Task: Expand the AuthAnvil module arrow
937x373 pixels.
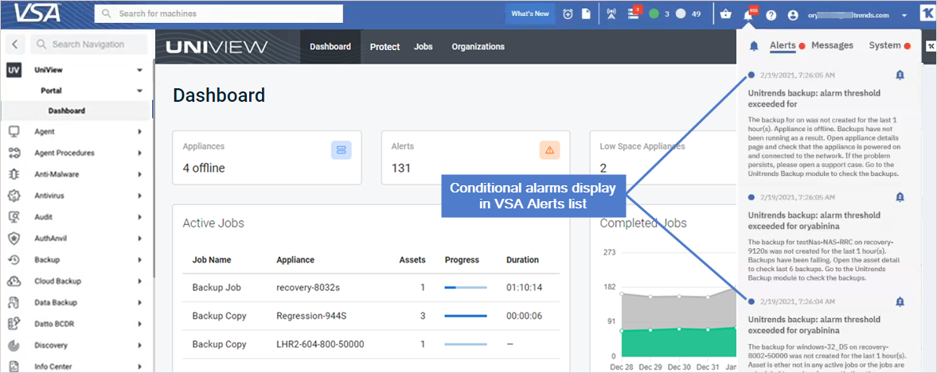Action: 140,239
